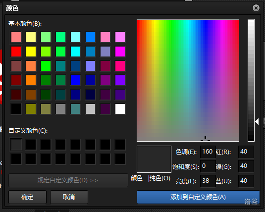
Task: Pick the pure blue basic color swatch
Action: pyautogui.click(x=76, y=80)
